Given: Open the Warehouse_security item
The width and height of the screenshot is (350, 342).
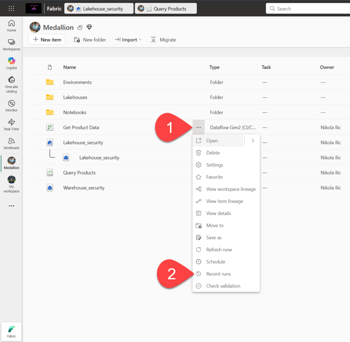Looking at the screenshot, I should (84, 188).
